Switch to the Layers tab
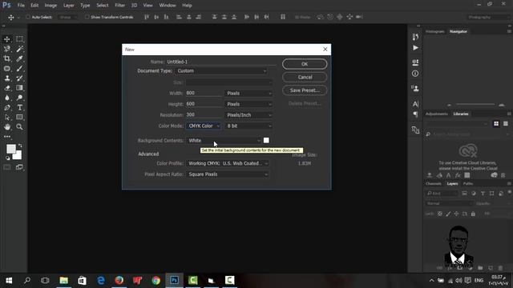The height and width of the screenshot is (288, 513). [452, 184]
